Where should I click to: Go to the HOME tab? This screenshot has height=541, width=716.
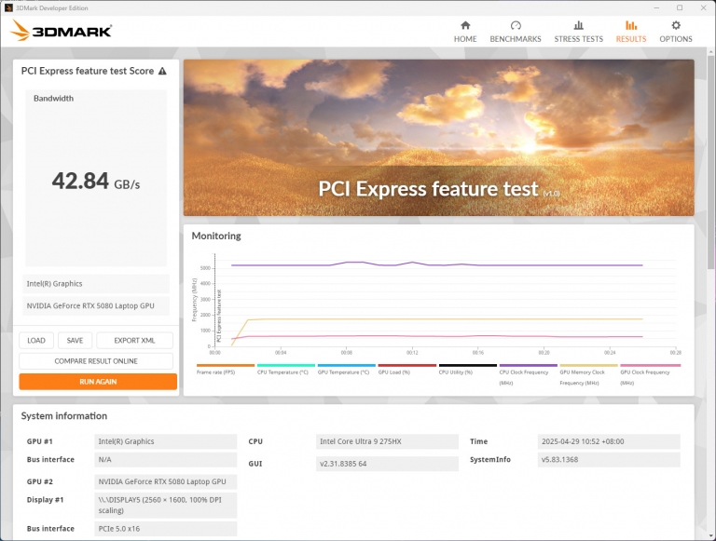point(465,32)
